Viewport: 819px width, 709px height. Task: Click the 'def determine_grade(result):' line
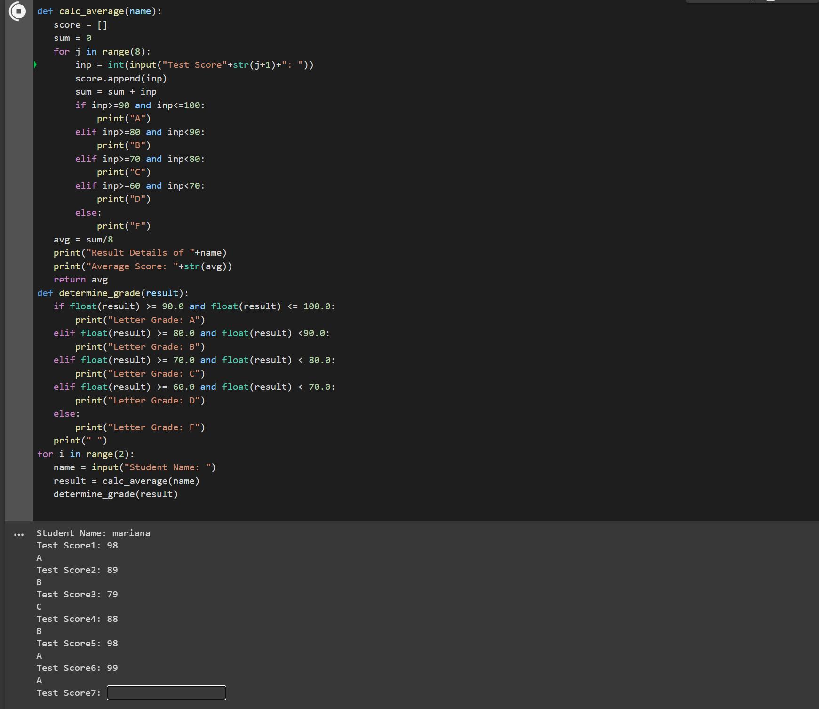click(112, 293)
